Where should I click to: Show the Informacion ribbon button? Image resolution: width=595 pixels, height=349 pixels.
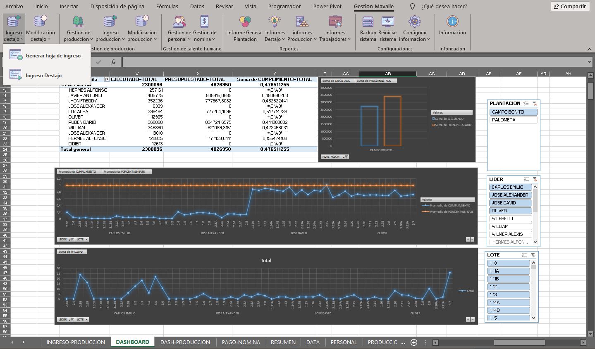(x=452, y=26)
